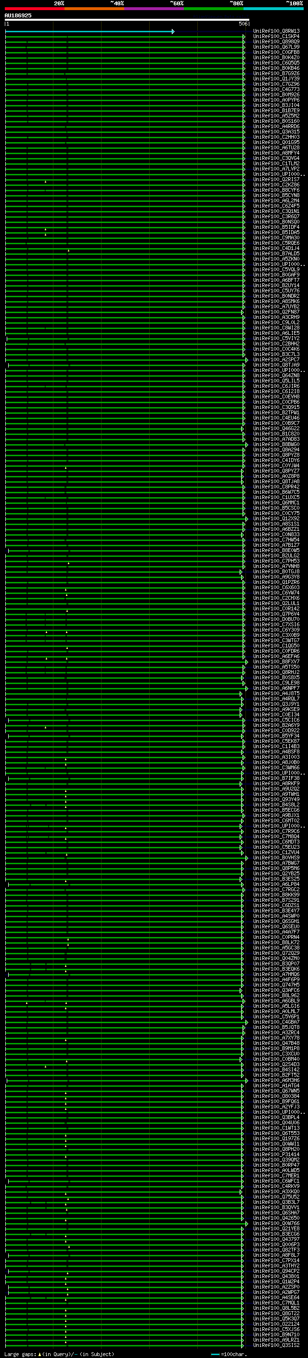
Task: Click the white query sequence bar
Action: coord(127,19)
